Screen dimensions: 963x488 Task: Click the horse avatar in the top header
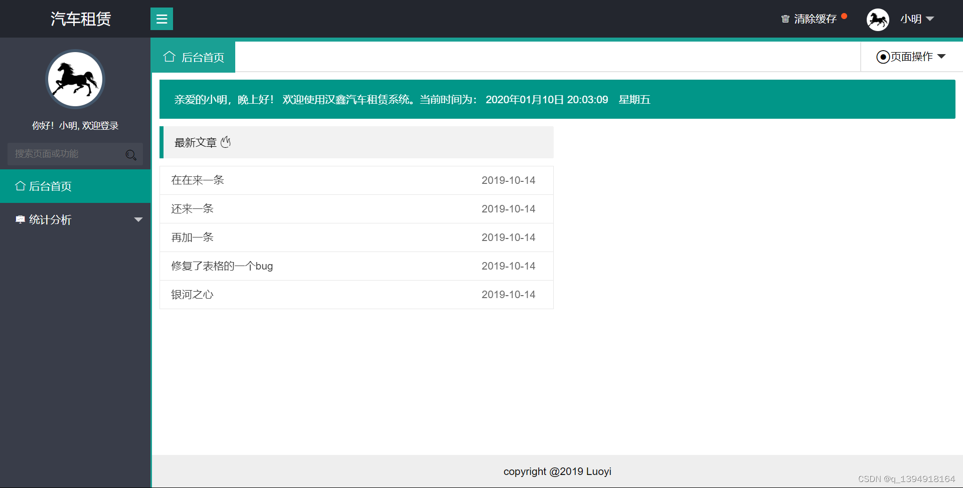click(878, 20)
